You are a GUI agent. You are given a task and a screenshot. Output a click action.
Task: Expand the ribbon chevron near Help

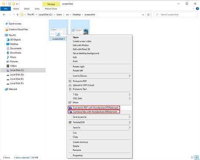tap(193, 9)
